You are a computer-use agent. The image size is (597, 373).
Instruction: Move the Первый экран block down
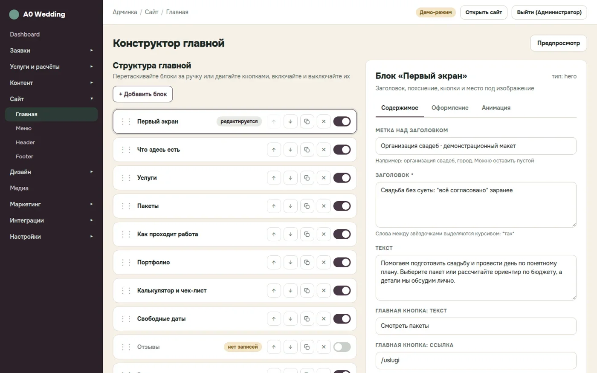click(290, 121)
